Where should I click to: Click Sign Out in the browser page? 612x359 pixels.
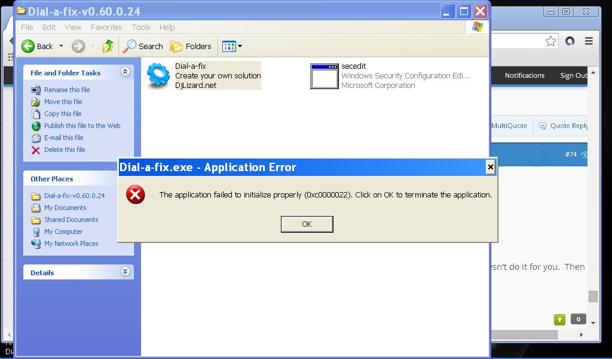[574, 75]
